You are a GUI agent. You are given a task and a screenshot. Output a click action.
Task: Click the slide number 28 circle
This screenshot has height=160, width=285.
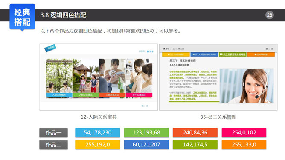tap(269, 15)
